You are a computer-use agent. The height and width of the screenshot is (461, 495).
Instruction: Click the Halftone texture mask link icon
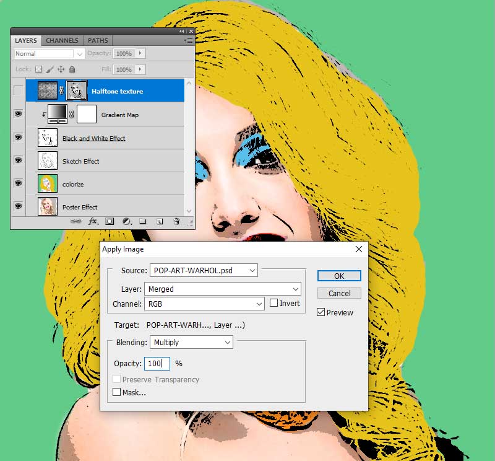61,90
